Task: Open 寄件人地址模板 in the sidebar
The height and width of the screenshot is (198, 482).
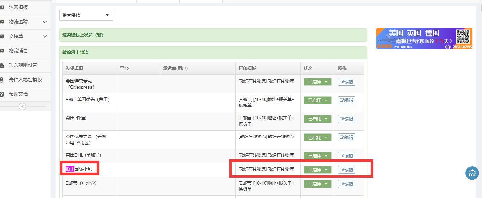Action: click(25, 79)
